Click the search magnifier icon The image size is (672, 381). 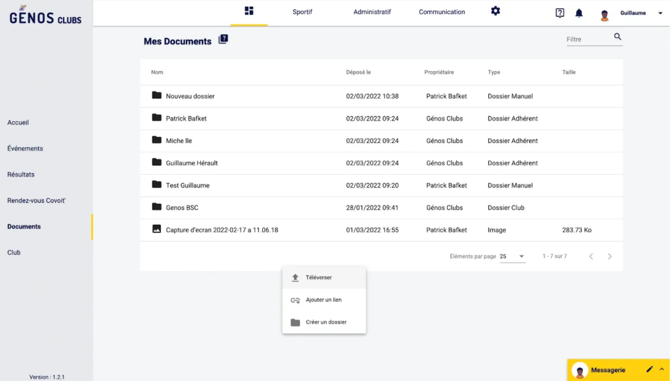tap(617, 37)
